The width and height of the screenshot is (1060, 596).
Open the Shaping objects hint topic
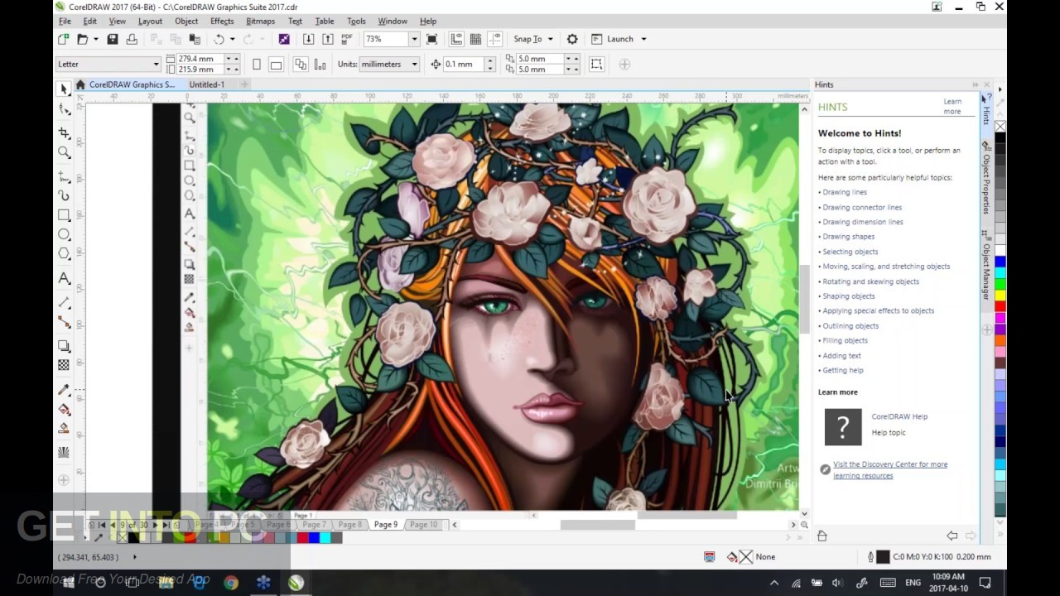pos(848,296)
